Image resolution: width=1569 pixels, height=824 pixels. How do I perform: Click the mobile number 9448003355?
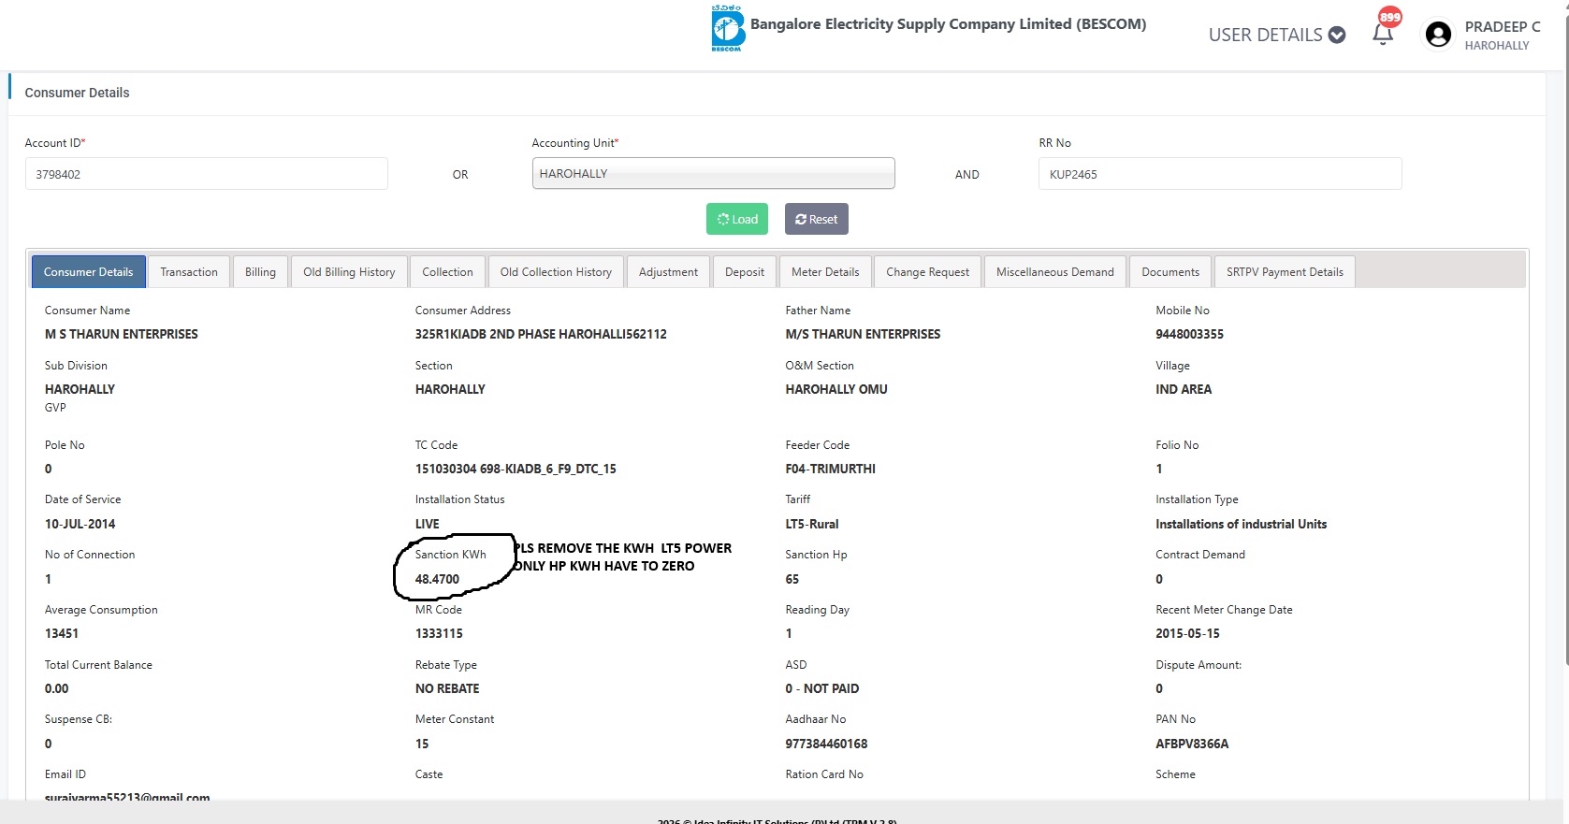coord(1189,334)
